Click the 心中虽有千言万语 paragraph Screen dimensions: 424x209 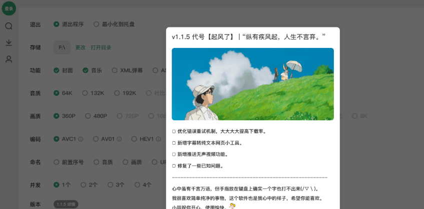click(245, 189)
